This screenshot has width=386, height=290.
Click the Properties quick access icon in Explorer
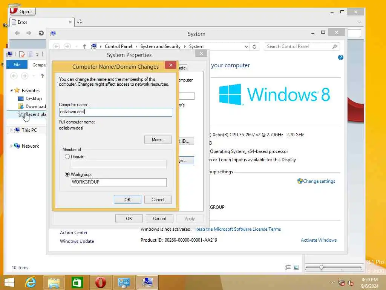click(x=22, y=54)
